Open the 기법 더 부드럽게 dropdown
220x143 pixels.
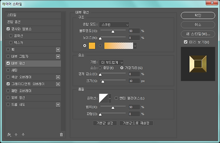(x=111, y=62)
